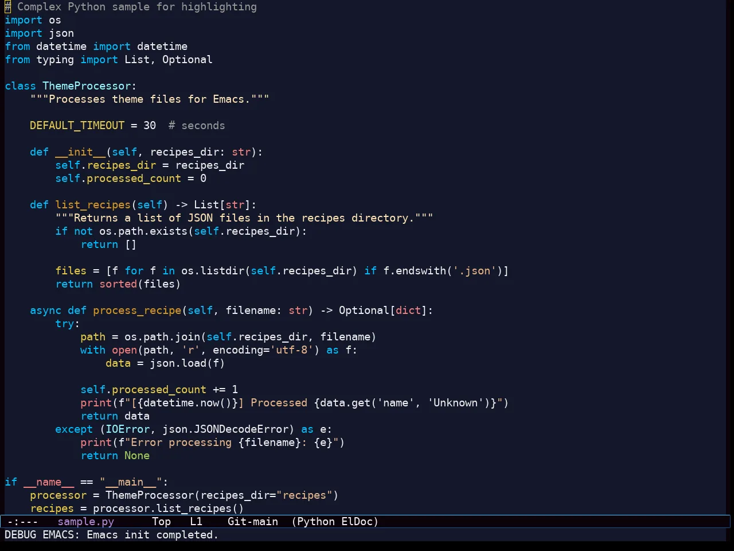
Task: Click process_recipe function name
Action: tap(137, 311)
